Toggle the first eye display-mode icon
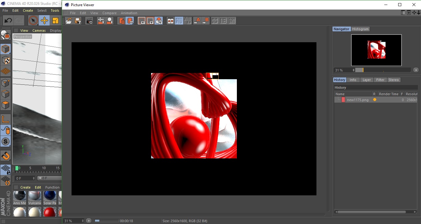 pos(142,21)
